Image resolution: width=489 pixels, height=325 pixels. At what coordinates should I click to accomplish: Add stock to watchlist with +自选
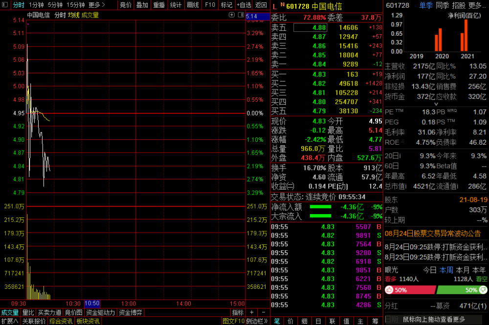coord(244,5)
